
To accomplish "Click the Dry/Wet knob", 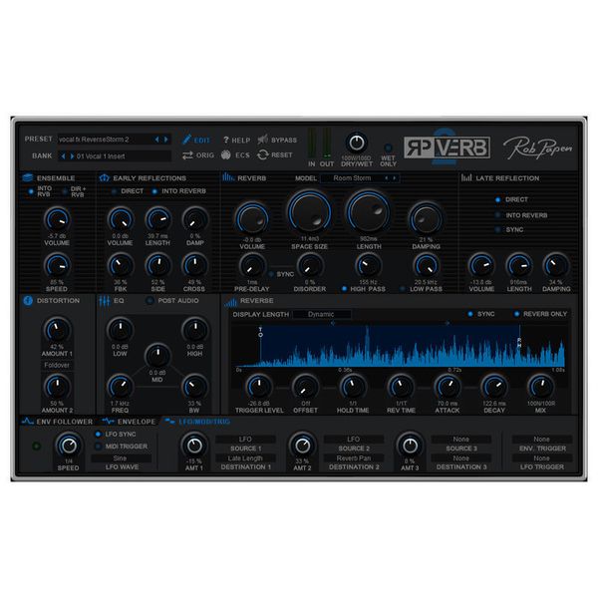I will (357, 144).
